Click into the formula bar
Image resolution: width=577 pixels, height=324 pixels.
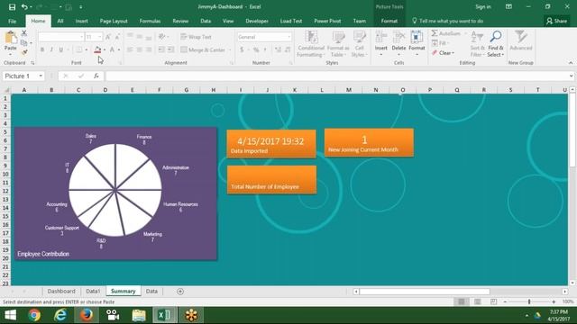pos(336,76)
